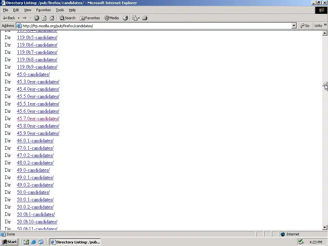Click the Go button

click(305, 26)
